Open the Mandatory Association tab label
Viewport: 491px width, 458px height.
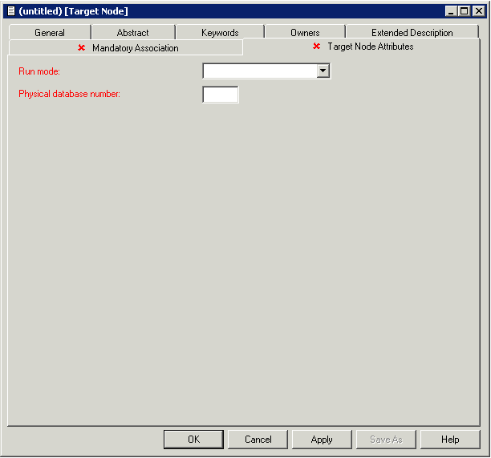coord(135,48)
